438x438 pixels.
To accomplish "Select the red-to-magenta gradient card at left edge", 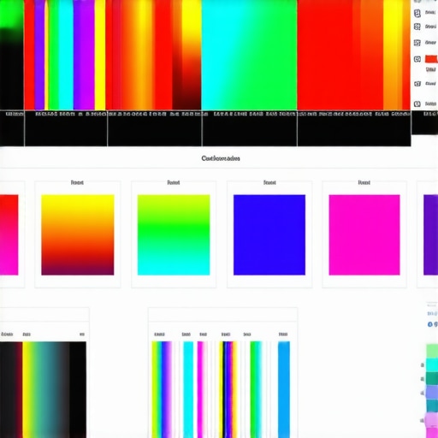I will pos(9,235).
